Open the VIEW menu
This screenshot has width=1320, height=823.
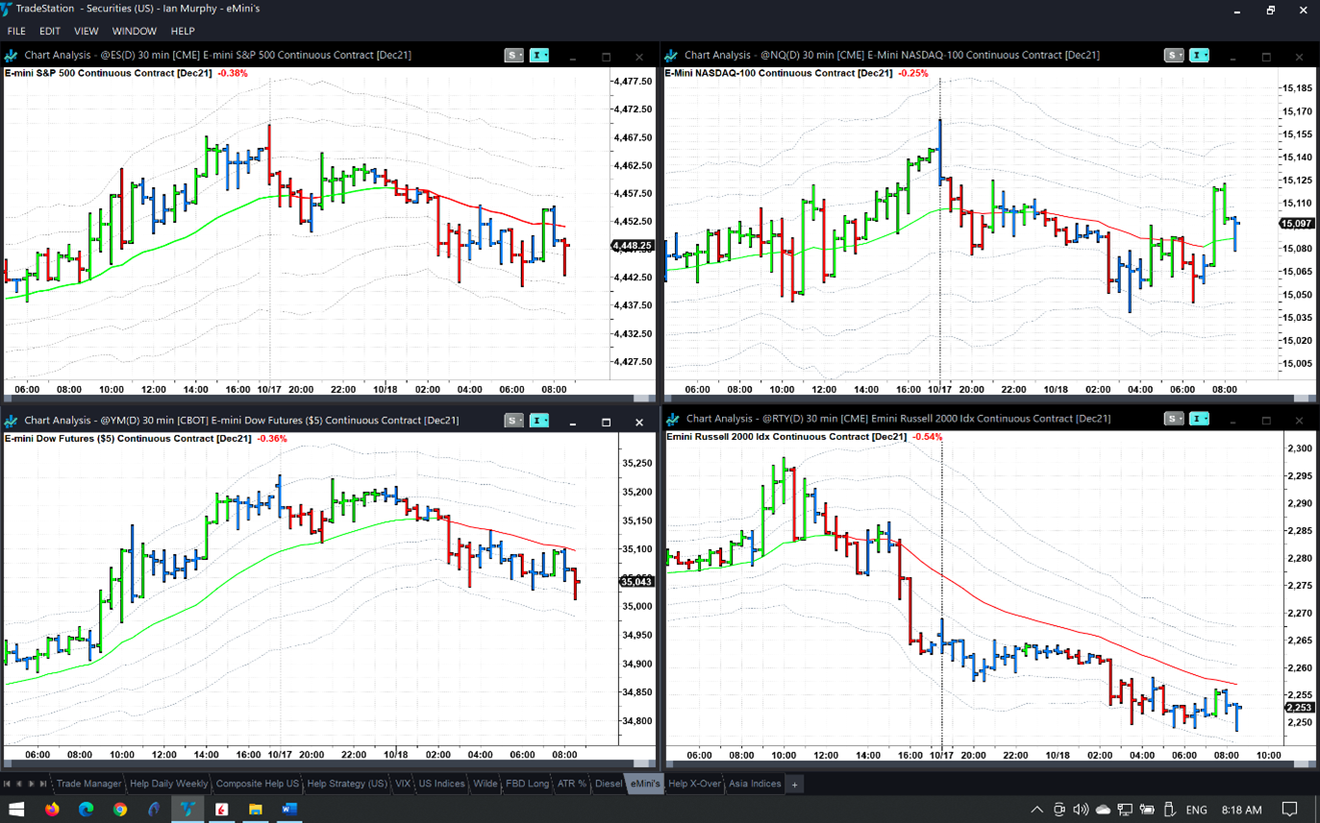coord(86,31)
